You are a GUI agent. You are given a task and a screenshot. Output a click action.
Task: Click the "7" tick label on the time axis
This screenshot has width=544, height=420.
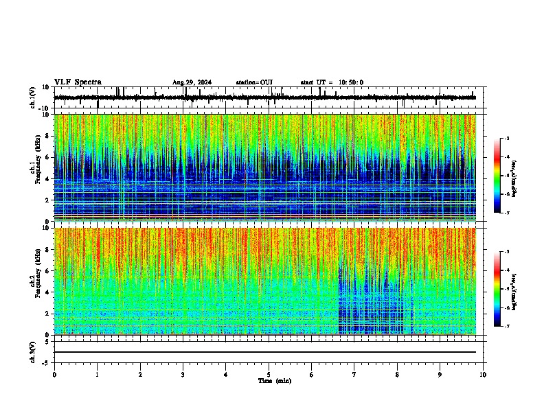click(354, 375)
